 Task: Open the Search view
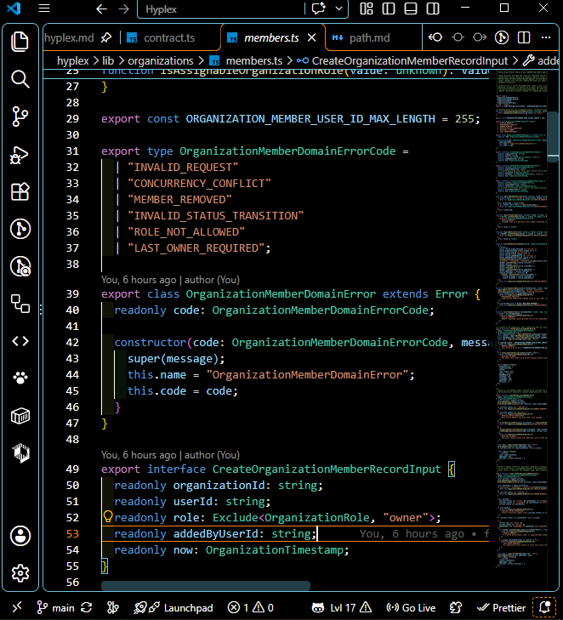click(20, 79)
